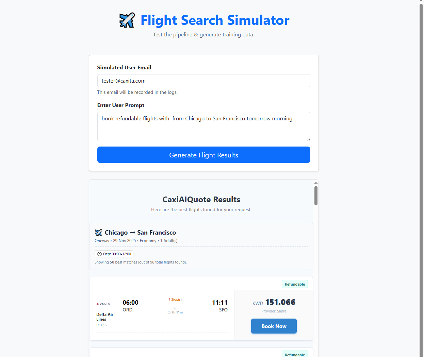Viewport: 424px width, 357px height.
Task: Click the Delta airline logo
Action: [x=103, y=304]
